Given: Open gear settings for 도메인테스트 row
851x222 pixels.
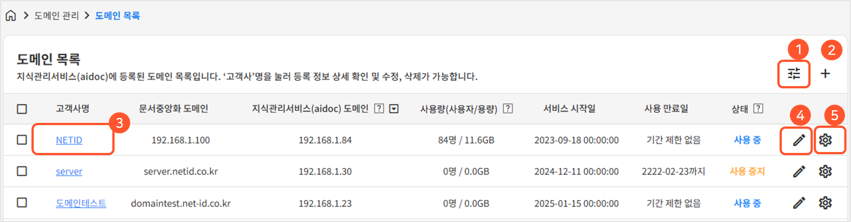Looking at the screenshot, I should click(x=825, y=203).
